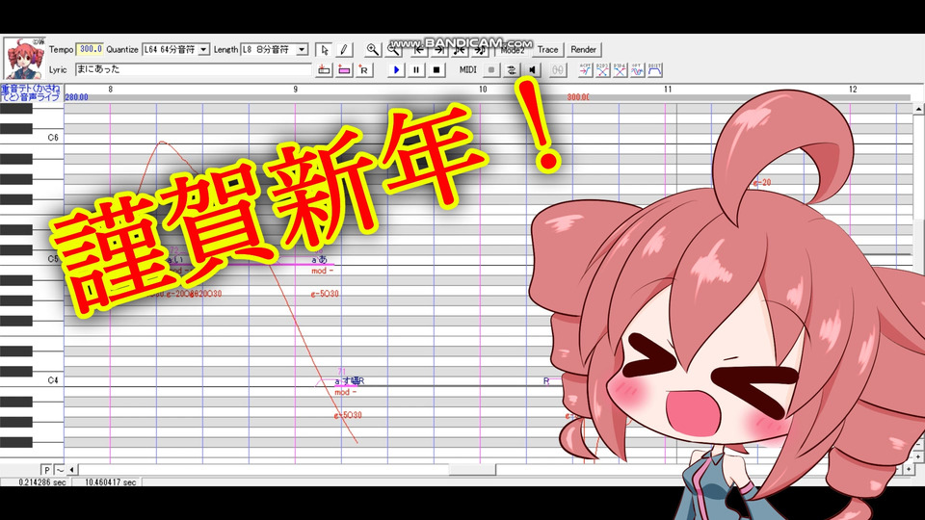Click the scroll right arrow icon
Screen dimensions: 925x520
pyautogui.click(x=439, y=50)
